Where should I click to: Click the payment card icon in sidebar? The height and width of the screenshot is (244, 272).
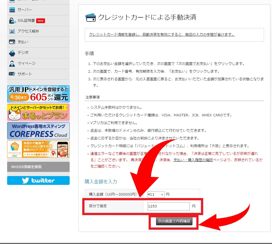(x=12, y=42)
